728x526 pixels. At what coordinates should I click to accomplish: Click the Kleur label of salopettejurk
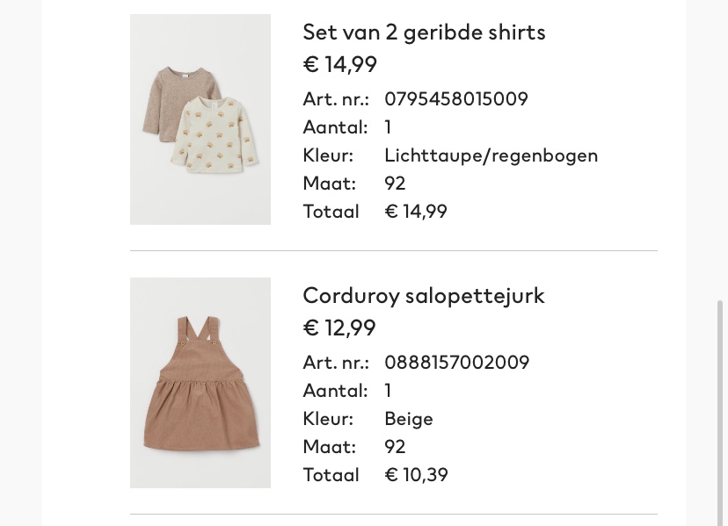click(328, 419)
